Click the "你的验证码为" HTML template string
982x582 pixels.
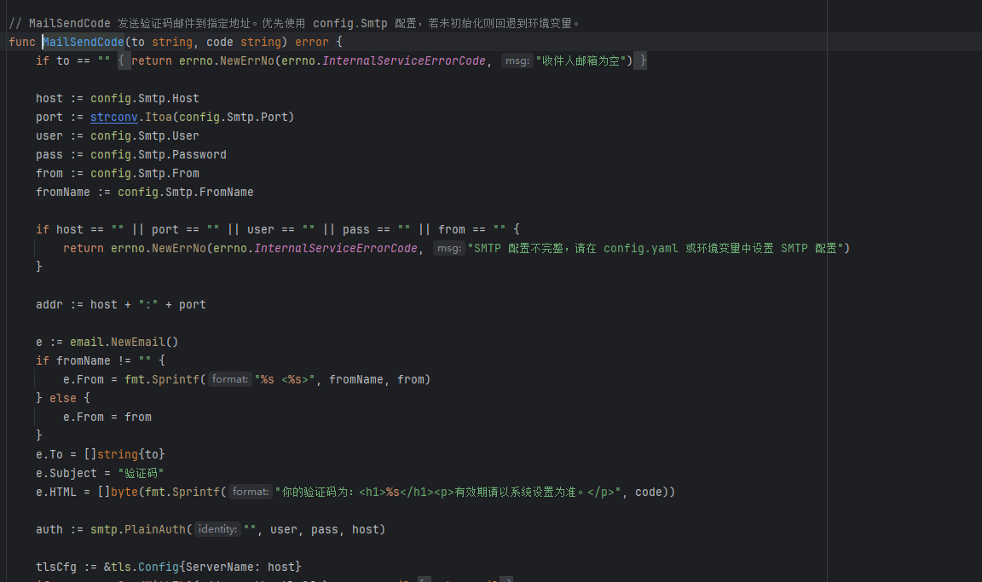coord(448,492)
